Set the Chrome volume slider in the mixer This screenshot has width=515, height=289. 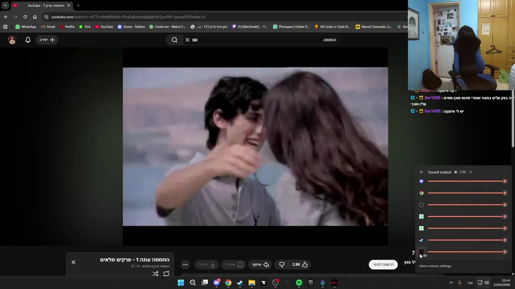pos(466,193)
